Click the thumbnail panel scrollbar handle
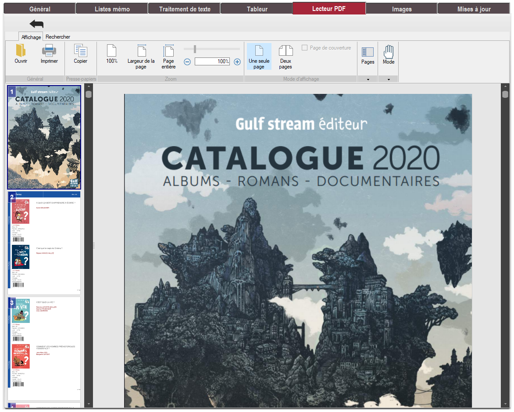 tap(89, 94)
